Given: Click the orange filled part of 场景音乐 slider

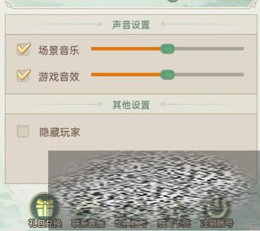Looking at the screenshot, I should [x=126, y=49].
